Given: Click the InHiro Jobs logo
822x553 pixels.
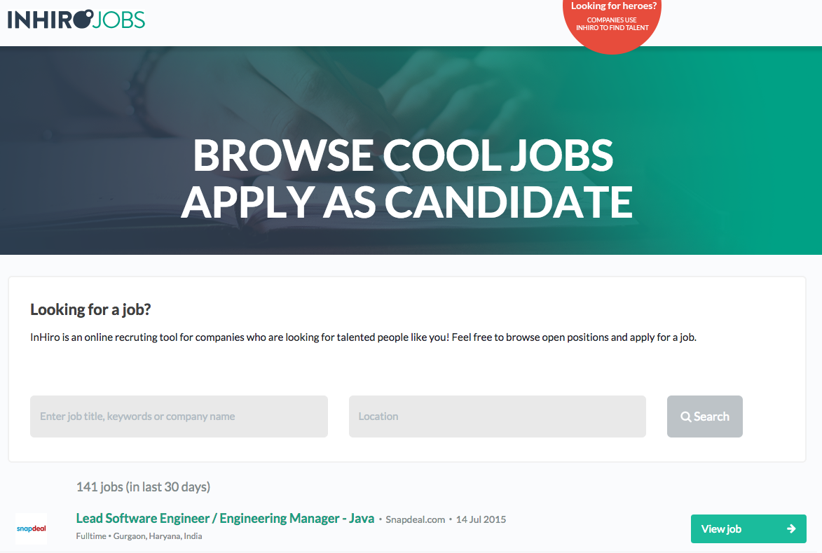Looking at the screenshot, I should 76,19.
